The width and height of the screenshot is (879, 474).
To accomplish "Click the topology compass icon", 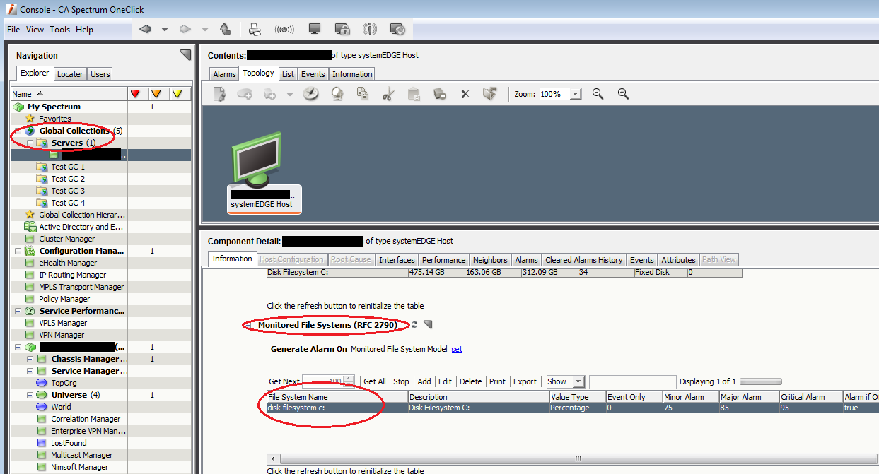I will 311,93.
